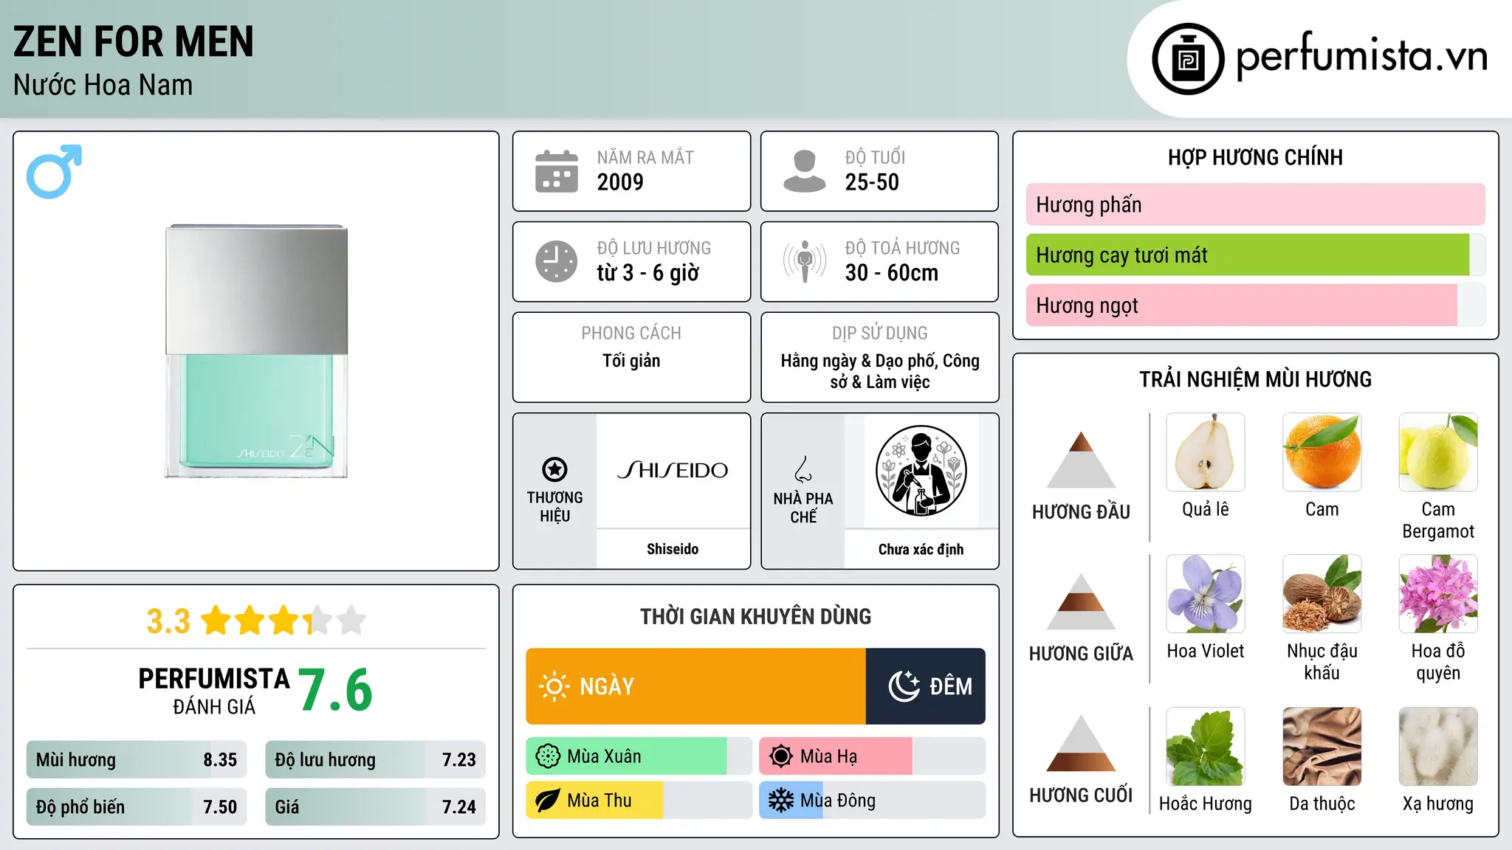
Task: Click the sun icon in the Ngày bar
Action: click(554, 686)
